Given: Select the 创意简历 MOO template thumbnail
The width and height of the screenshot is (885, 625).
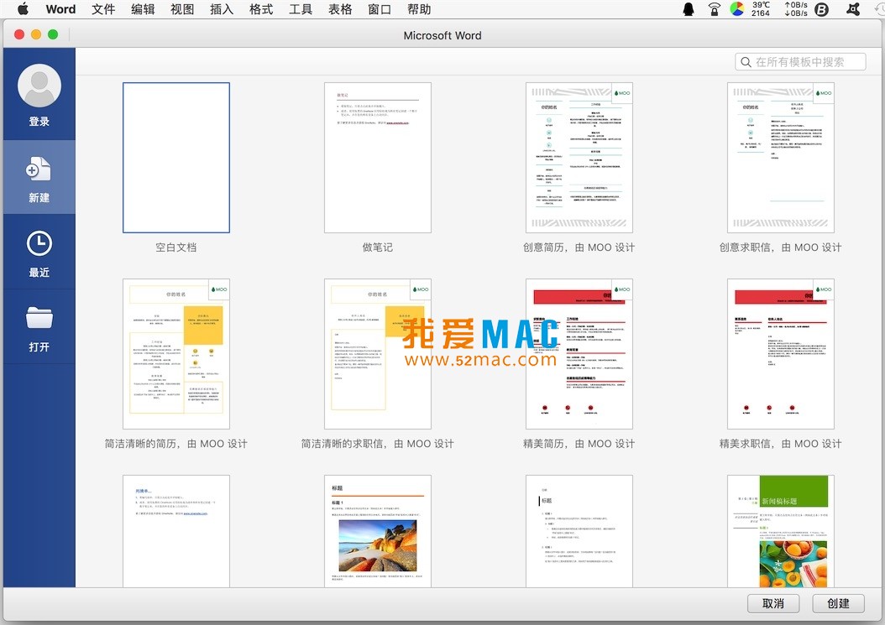Looking at the screenshot, I should [x=579, y=158].
